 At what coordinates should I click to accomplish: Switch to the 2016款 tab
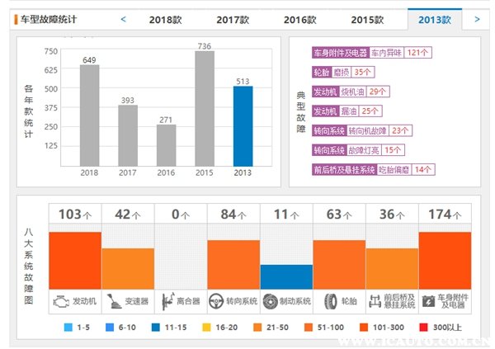tap(301, 19)
